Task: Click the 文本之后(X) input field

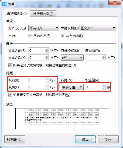Action: click(x=37, y=57)
